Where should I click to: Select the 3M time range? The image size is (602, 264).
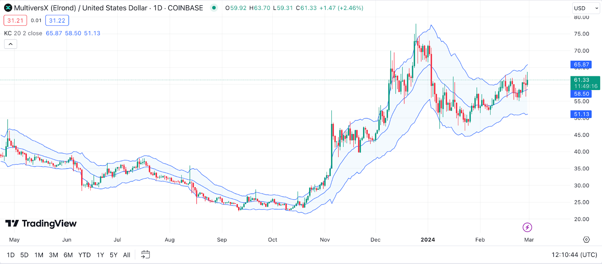53,255
